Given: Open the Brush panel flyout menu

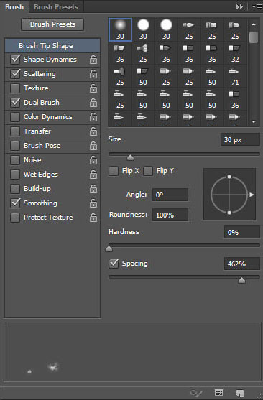Looking at the screenshot, I should click(257, 7).
